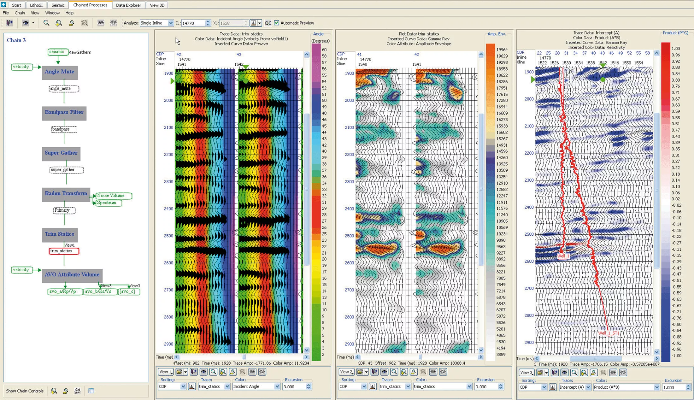
Task: Toggle the Automatic Preview checkbox
Action: [276, 23]
